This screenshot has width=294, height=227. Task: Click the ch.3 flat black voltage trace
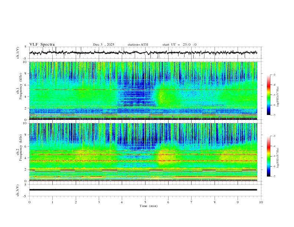(143, 190)
